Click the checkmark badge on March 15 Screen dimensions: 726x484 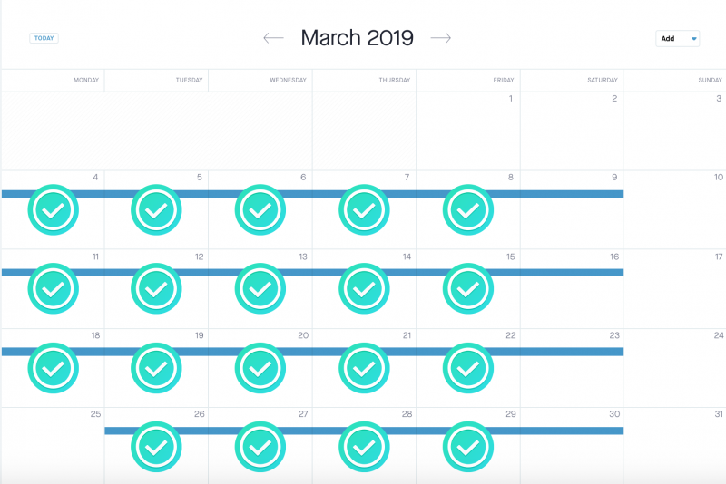click(468, 289)
